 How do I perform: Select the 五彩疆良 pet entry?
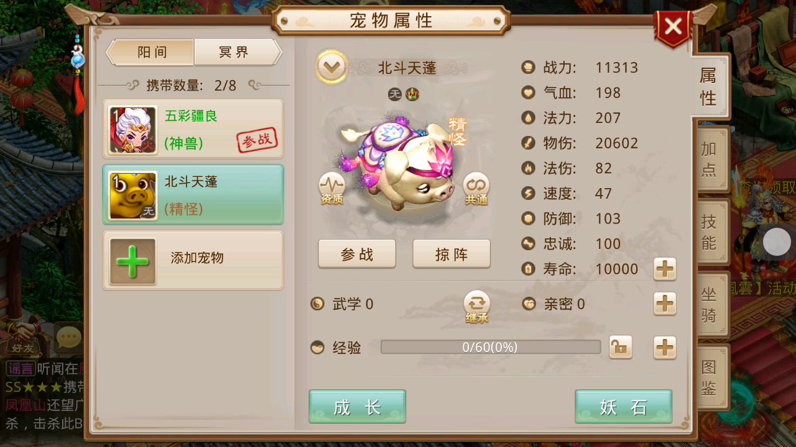pos(193,129)
